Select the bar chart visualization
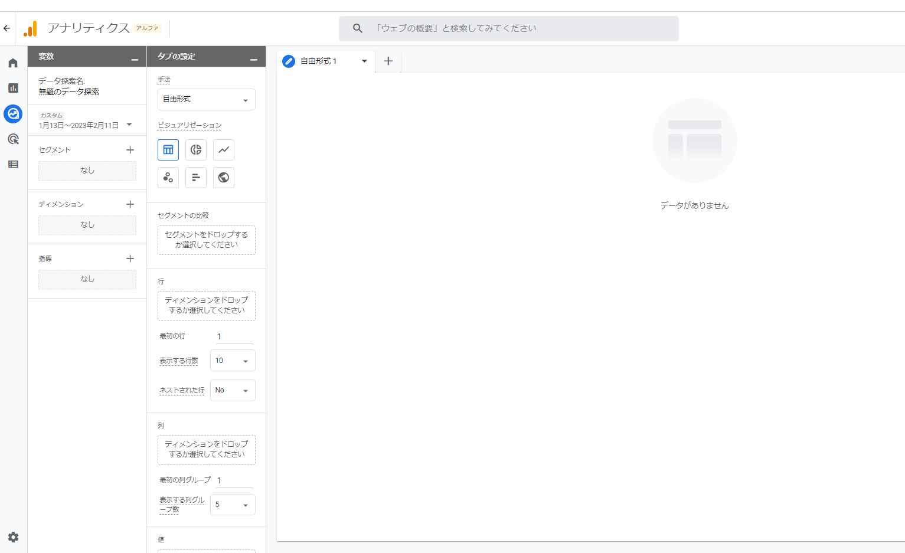The image size is (905, 553). 196,178
